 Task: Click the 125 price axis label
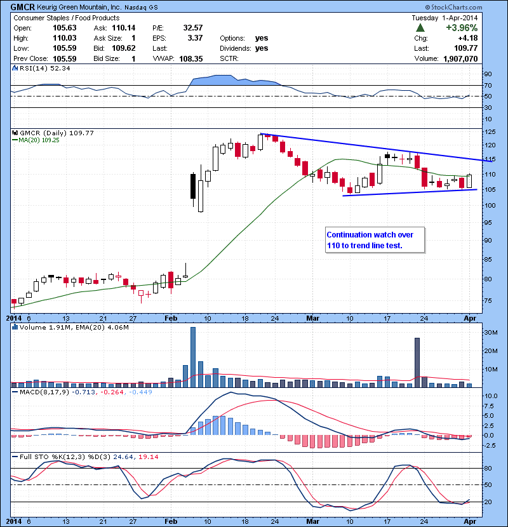click(490, 132)
